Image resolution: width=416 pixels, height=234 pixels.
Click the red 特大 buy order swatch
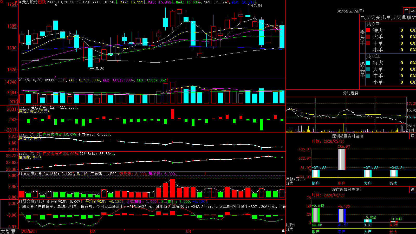[x=368, y=30]
